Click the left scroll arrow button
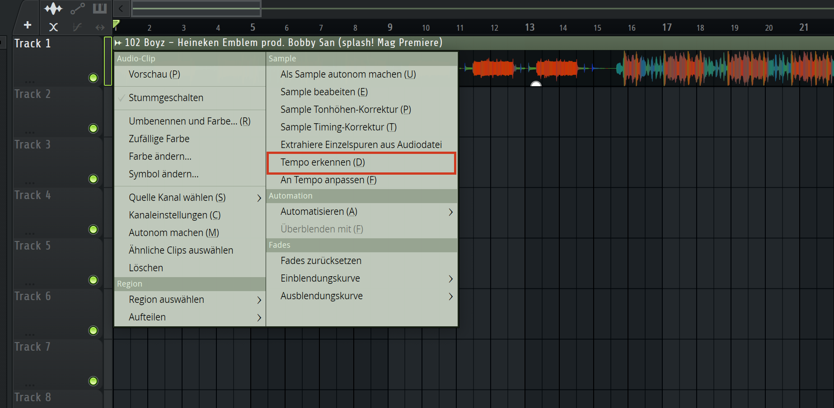This screenshot has width=834, height=408. click(121, 9)
